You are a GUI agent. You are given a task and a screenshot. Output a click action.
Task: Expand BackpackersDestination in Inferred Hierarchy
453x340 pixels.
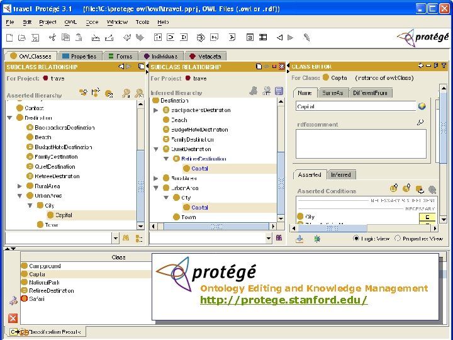pos(155,110)
